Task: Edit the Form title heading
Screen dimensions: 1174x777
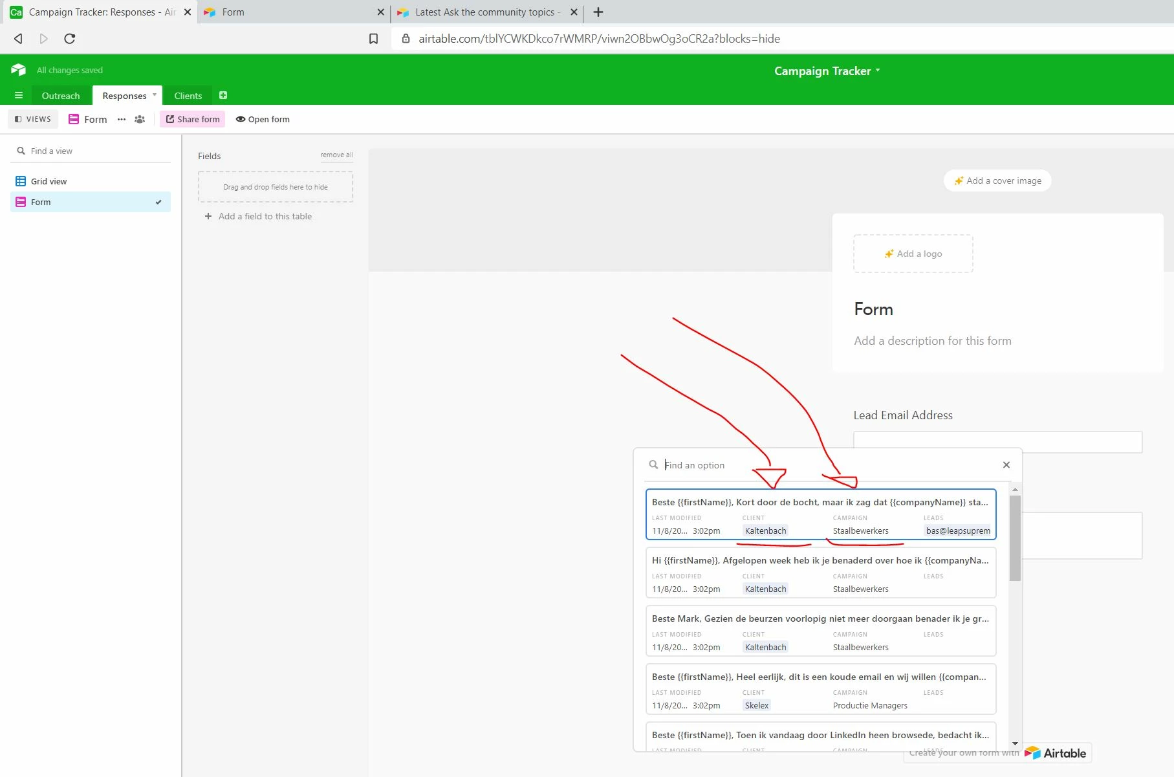Action: point(874,309)
